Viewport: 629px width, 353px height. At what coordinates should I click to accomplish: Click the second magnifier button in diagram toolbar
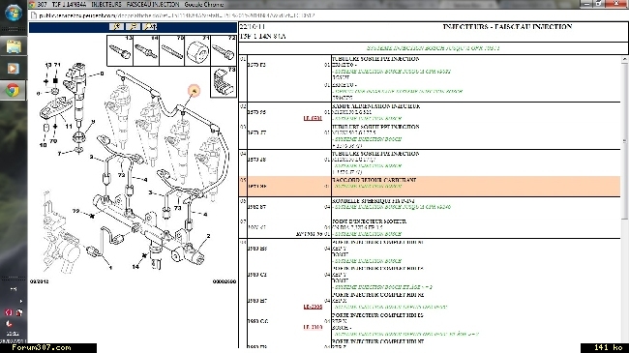[134, 27]
